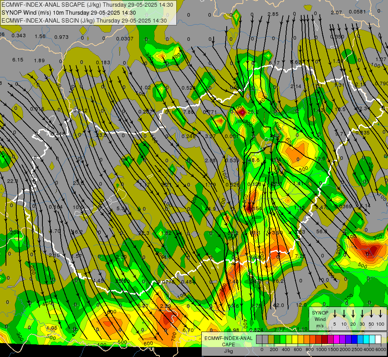Select the lime green swatch in CAPE legend
The image size is (388, 357).
[283, 339]
